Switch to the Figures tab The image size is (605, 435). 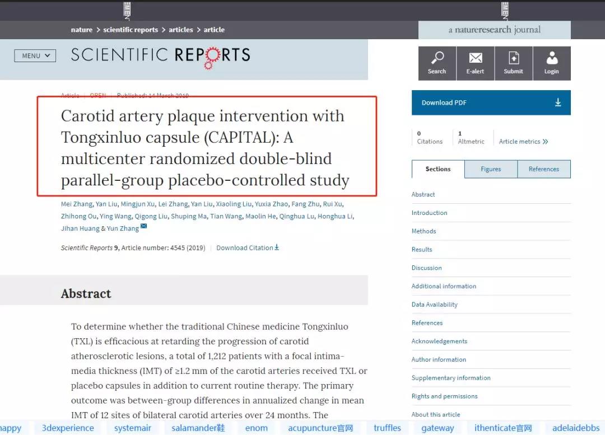point(491,169)
